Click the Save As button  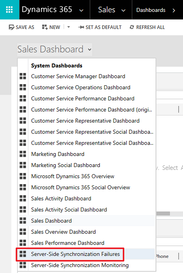[x=21, y=27]
